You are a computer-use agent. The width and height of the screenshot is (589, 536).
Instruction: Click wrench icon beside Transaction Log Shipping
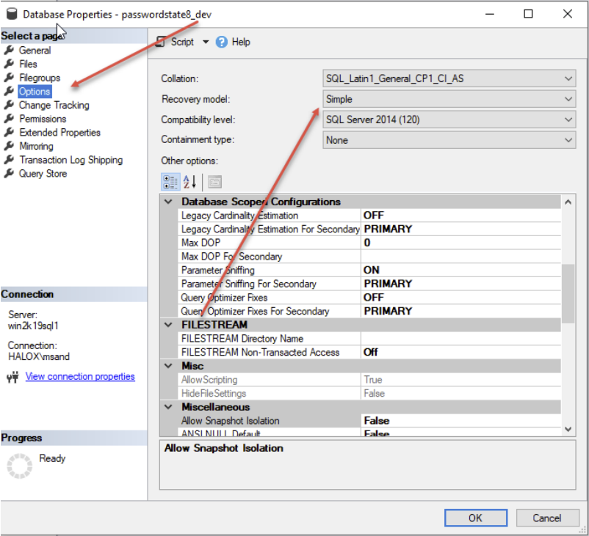9,160
